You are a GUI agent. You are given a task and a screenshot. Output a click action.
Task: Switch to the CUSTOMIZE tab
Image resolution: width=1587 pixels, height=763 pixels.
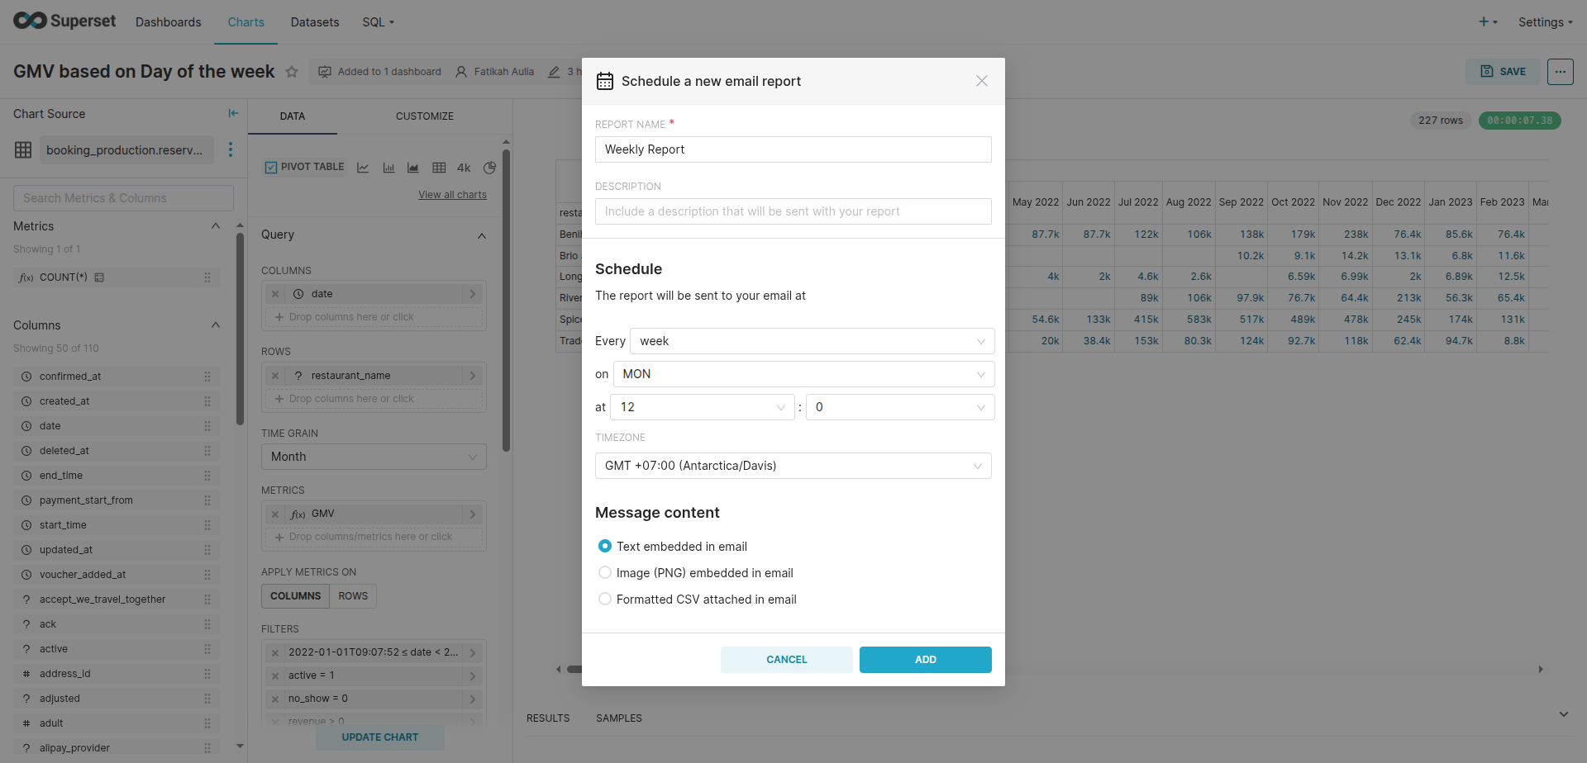[x=424, y=116]
